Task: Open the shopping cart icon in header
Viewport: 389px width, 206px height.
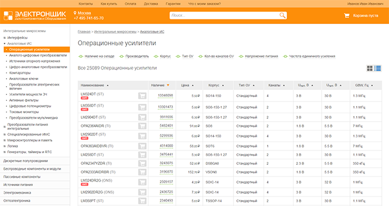Action: click(x=347, y=16)
